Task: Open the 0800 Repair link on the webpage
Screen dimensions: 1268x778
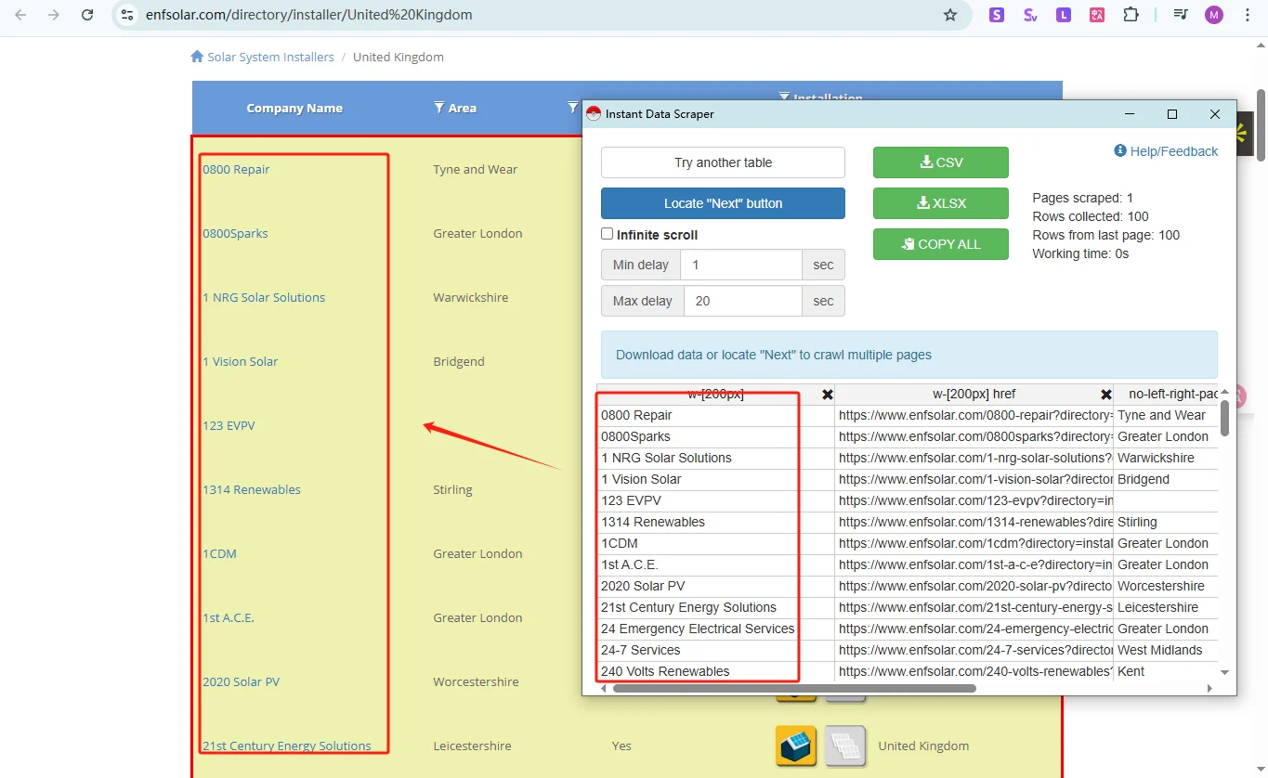Action: pos(236,169)
